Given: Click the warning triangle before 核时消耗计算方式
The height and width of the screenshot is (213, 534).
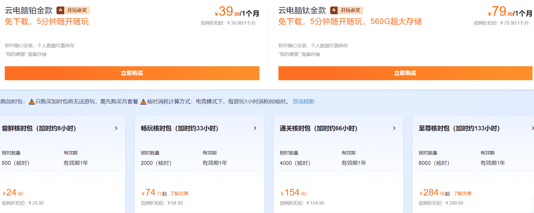Looking at the screenshot, I should pos(143,102).
